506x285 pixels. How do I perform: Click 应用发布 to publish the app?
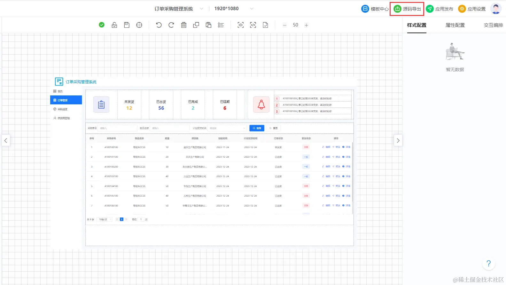coord(440,9)
